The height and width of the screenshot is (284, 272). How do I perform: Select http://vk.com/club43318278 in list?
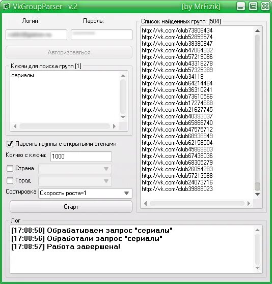point(177,64)
